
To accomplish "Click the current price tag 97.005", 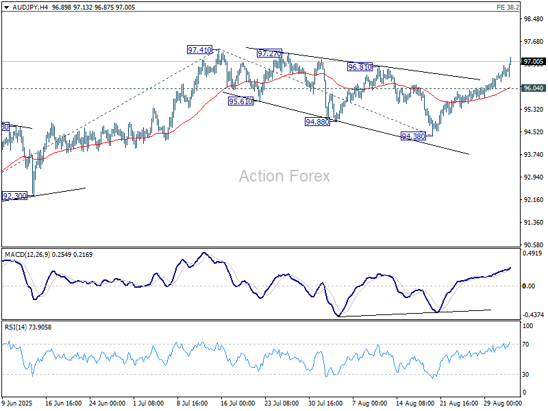I will coord(534,62).
